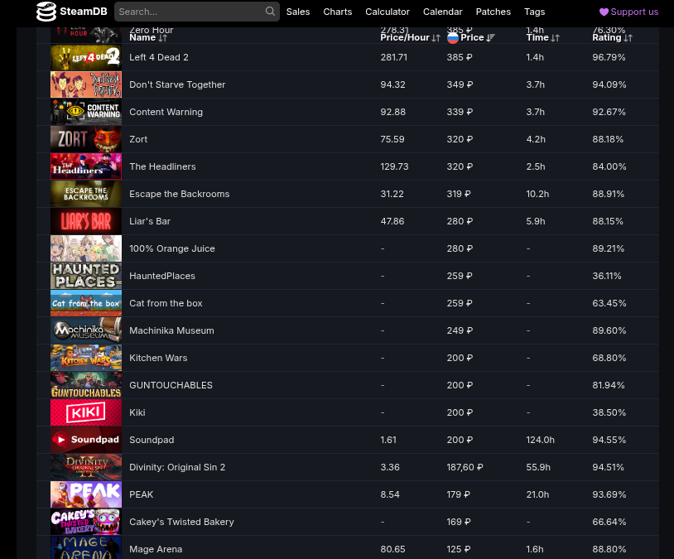Viewport: 674px width, 559px height.
Task: Select the 124.0h time value
Action: (541, 440)
